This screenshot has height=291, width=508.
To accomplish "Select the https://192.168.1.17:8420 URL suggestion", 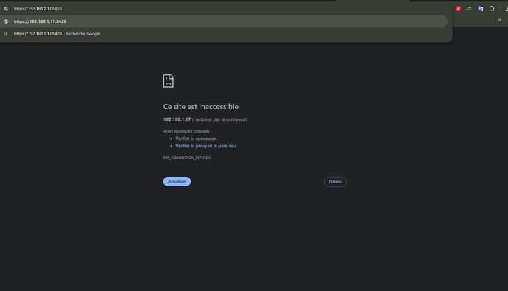I will coord(224,21).
